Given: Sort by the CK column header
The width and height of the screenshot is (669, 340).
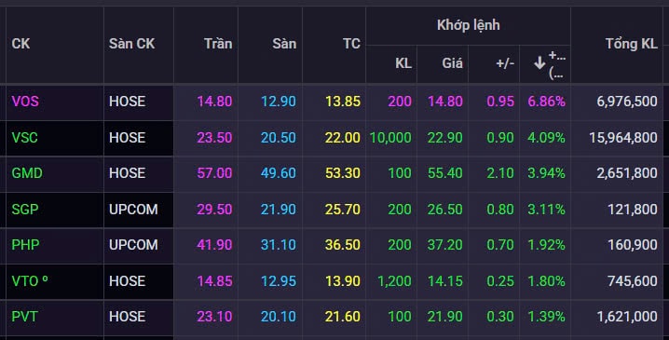Looking at the screenshot, I should coord(20,44).
